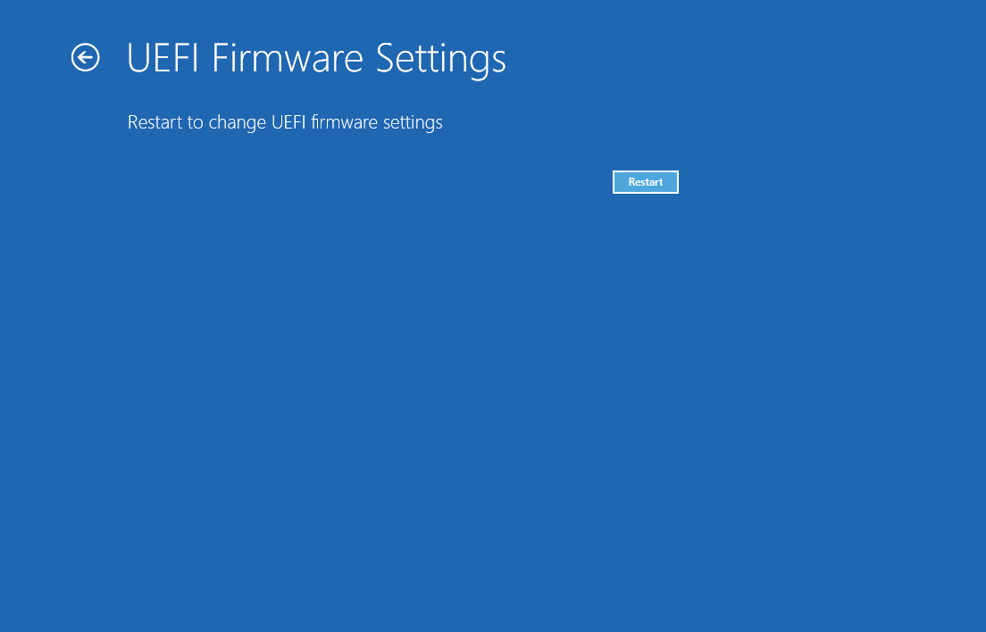Screen dimensions: 986x632
Task: Select the circular back navigation arrow
Action: (x=85, y=57)
